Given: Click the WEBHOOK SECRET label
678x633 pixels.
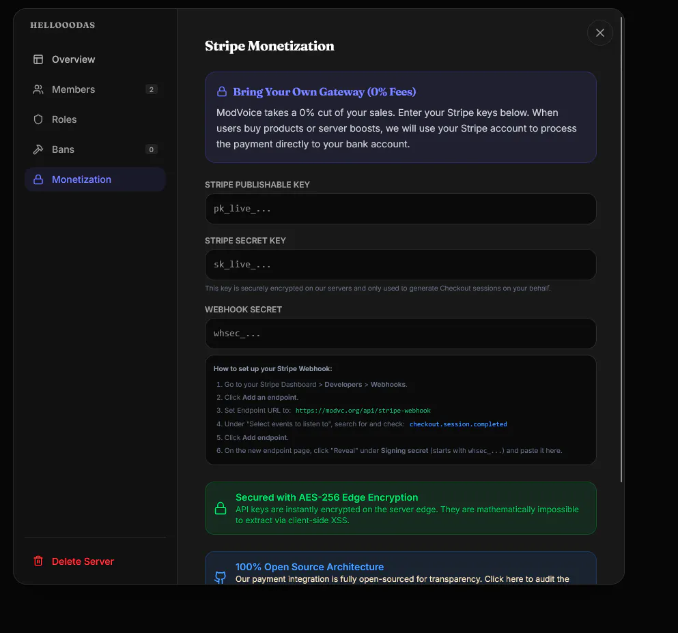Looking at the screenshot, I should [x=244, y=310].
